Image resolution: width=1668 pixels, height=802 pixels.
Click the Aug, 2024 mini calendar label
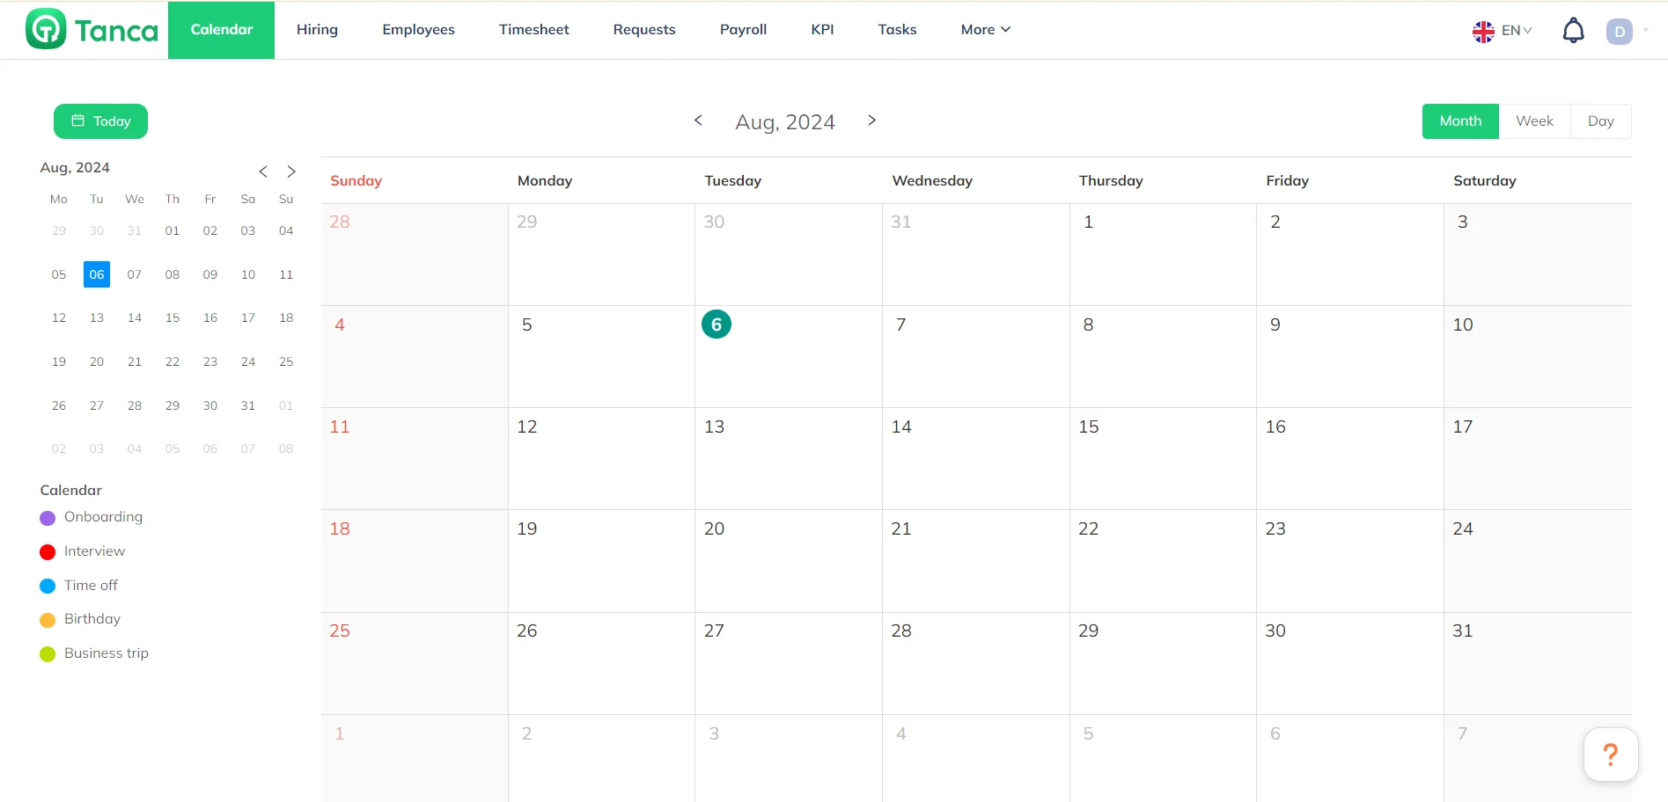[x=75, y=168]
